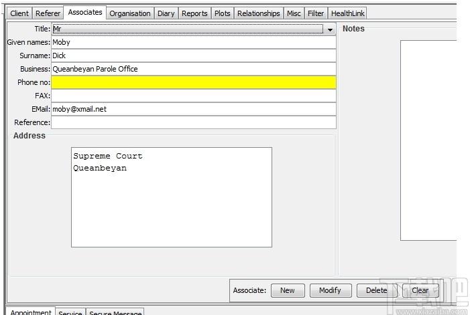Select the Misc tab
Viewport: 470px width, 315px height.
tap(294, 13)
